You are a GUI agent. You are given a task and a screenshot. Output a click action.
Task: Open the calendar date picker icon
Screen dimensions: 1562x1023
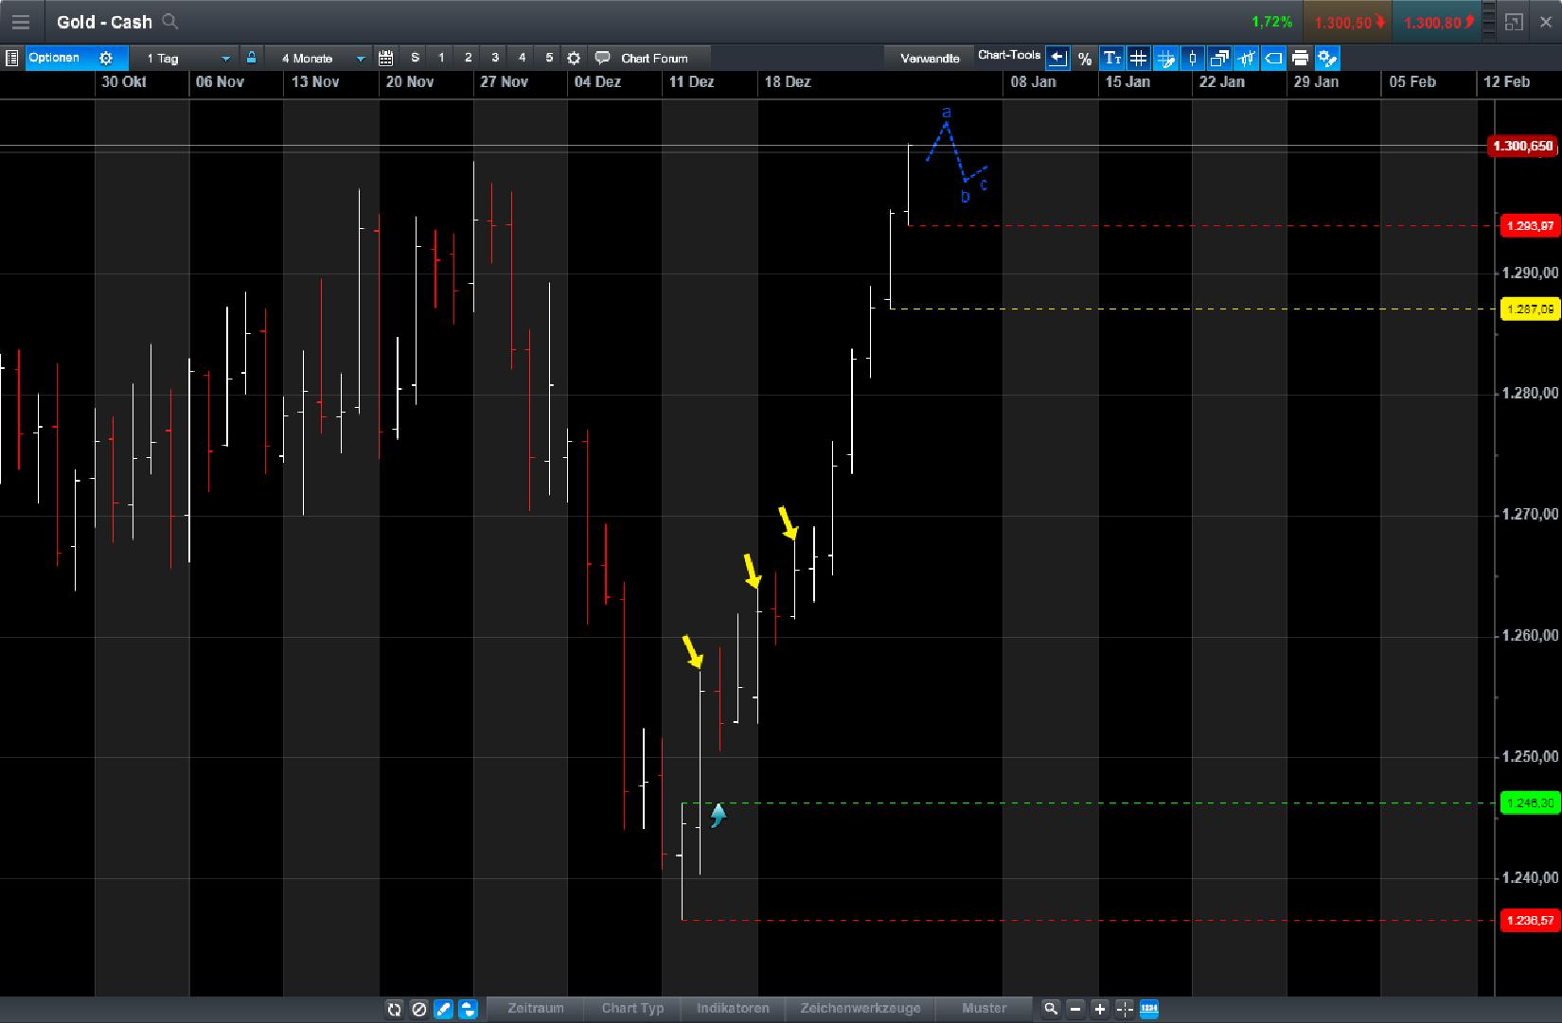point(386,58)
